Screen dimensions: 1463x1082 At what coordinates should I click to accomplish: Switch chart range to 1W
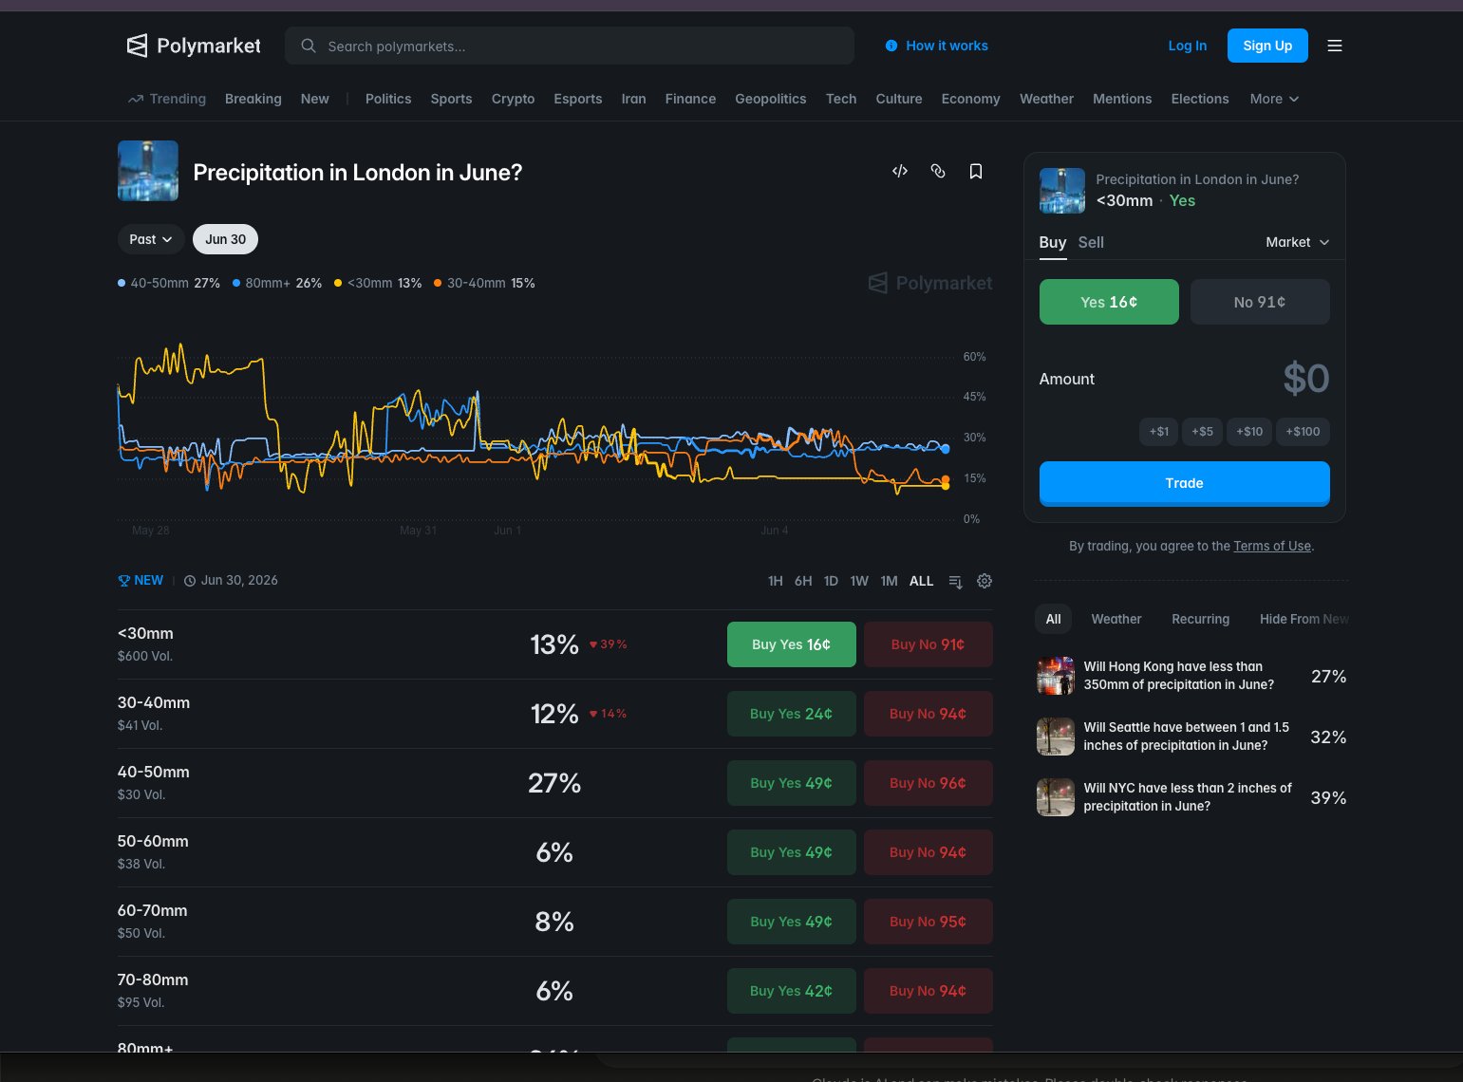pyautogui.click(x=859, y=581)
